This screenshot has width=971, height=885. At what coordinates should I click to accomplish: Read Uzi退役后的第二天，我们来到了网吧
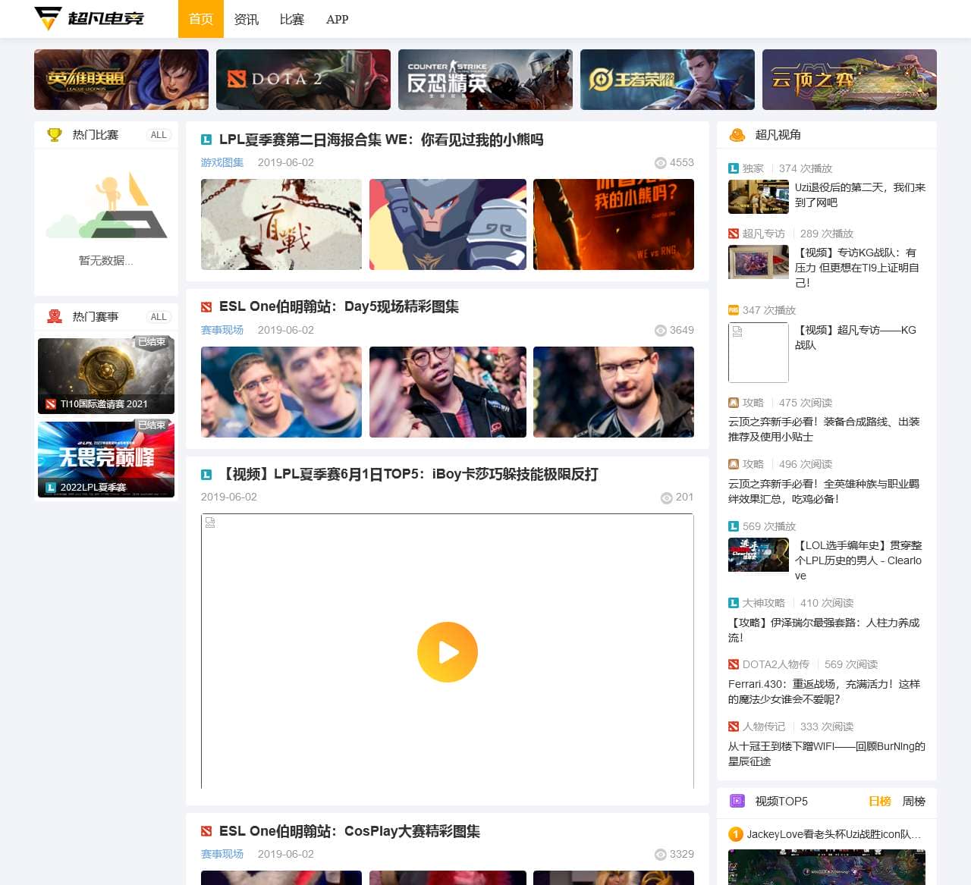860,195
